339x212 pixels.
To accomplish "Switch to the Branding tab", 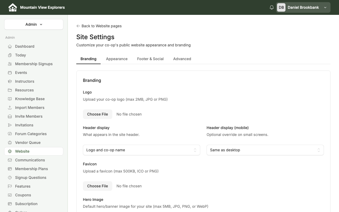I will (x=88, y=59).
